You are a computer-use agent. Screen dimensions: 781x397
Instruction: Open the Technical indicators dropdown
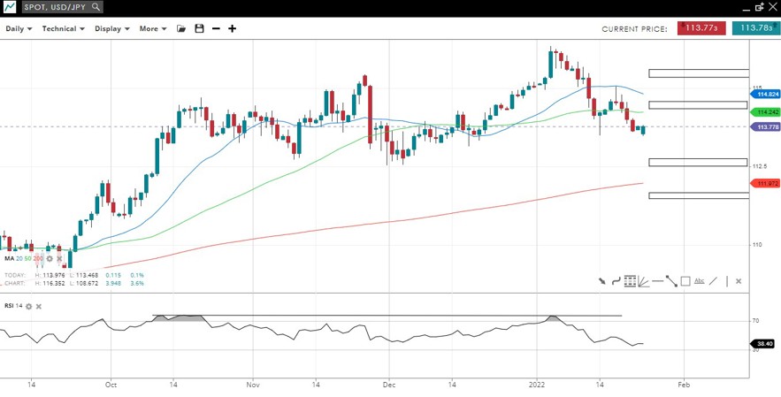tap(63, 28)
